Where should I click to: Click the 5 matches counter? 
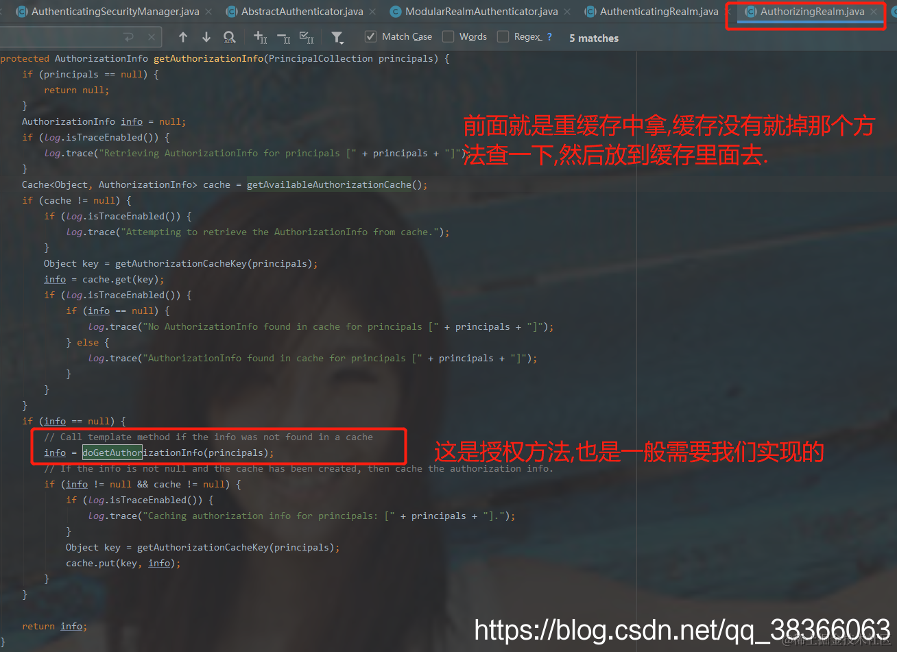[593, 38]
